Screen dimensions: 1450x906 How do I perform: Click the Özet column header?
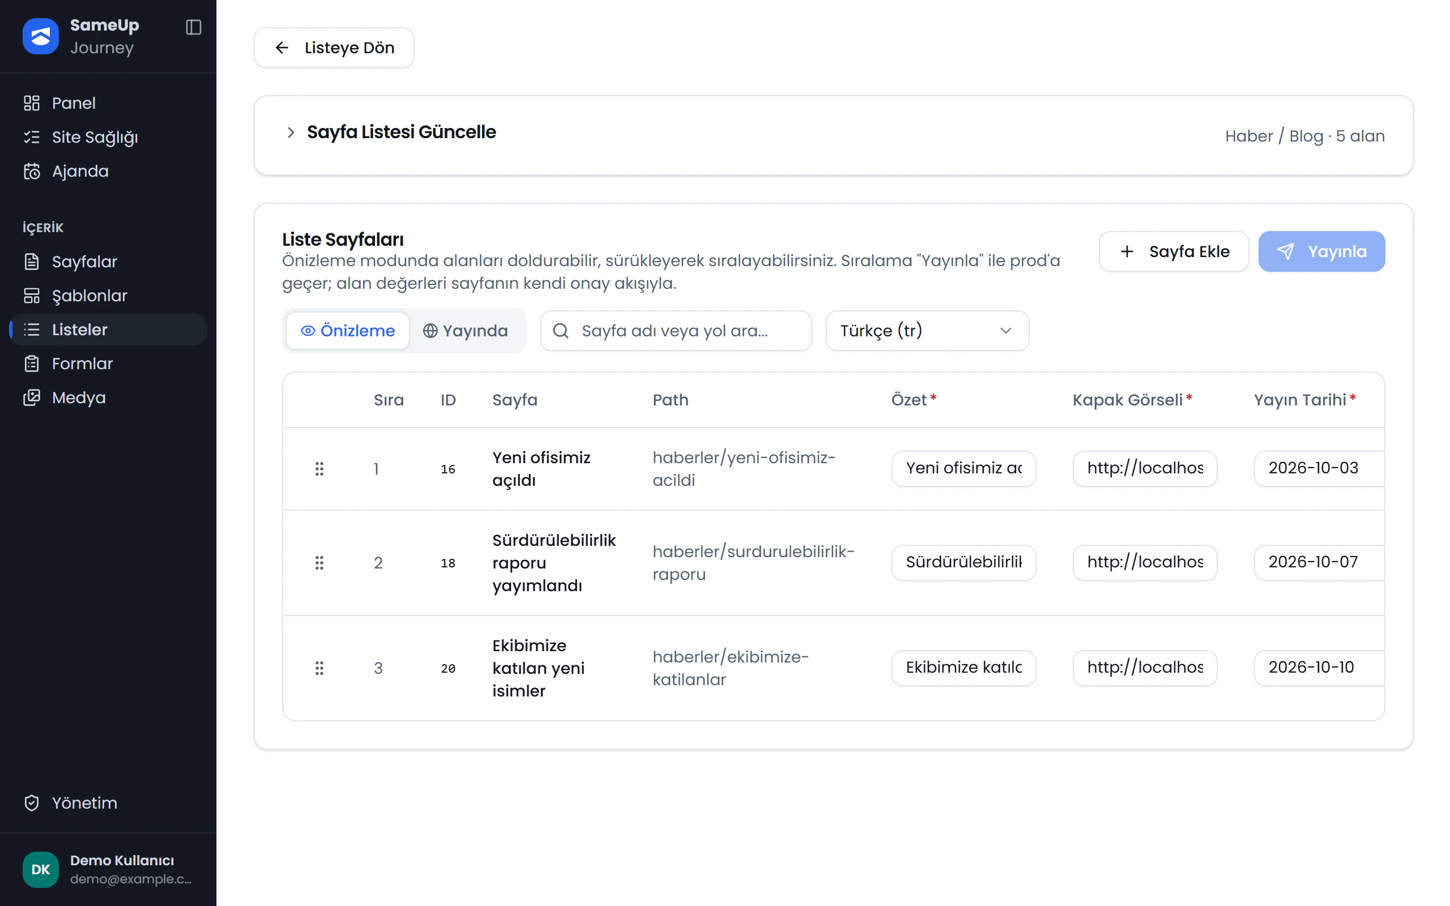[x=914, y=400]
